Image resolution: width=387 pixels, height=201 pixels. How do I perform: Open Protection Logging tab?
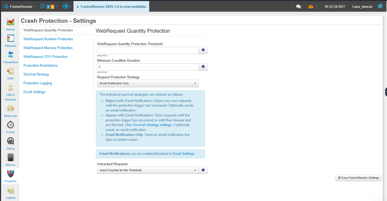pos(38,83)
